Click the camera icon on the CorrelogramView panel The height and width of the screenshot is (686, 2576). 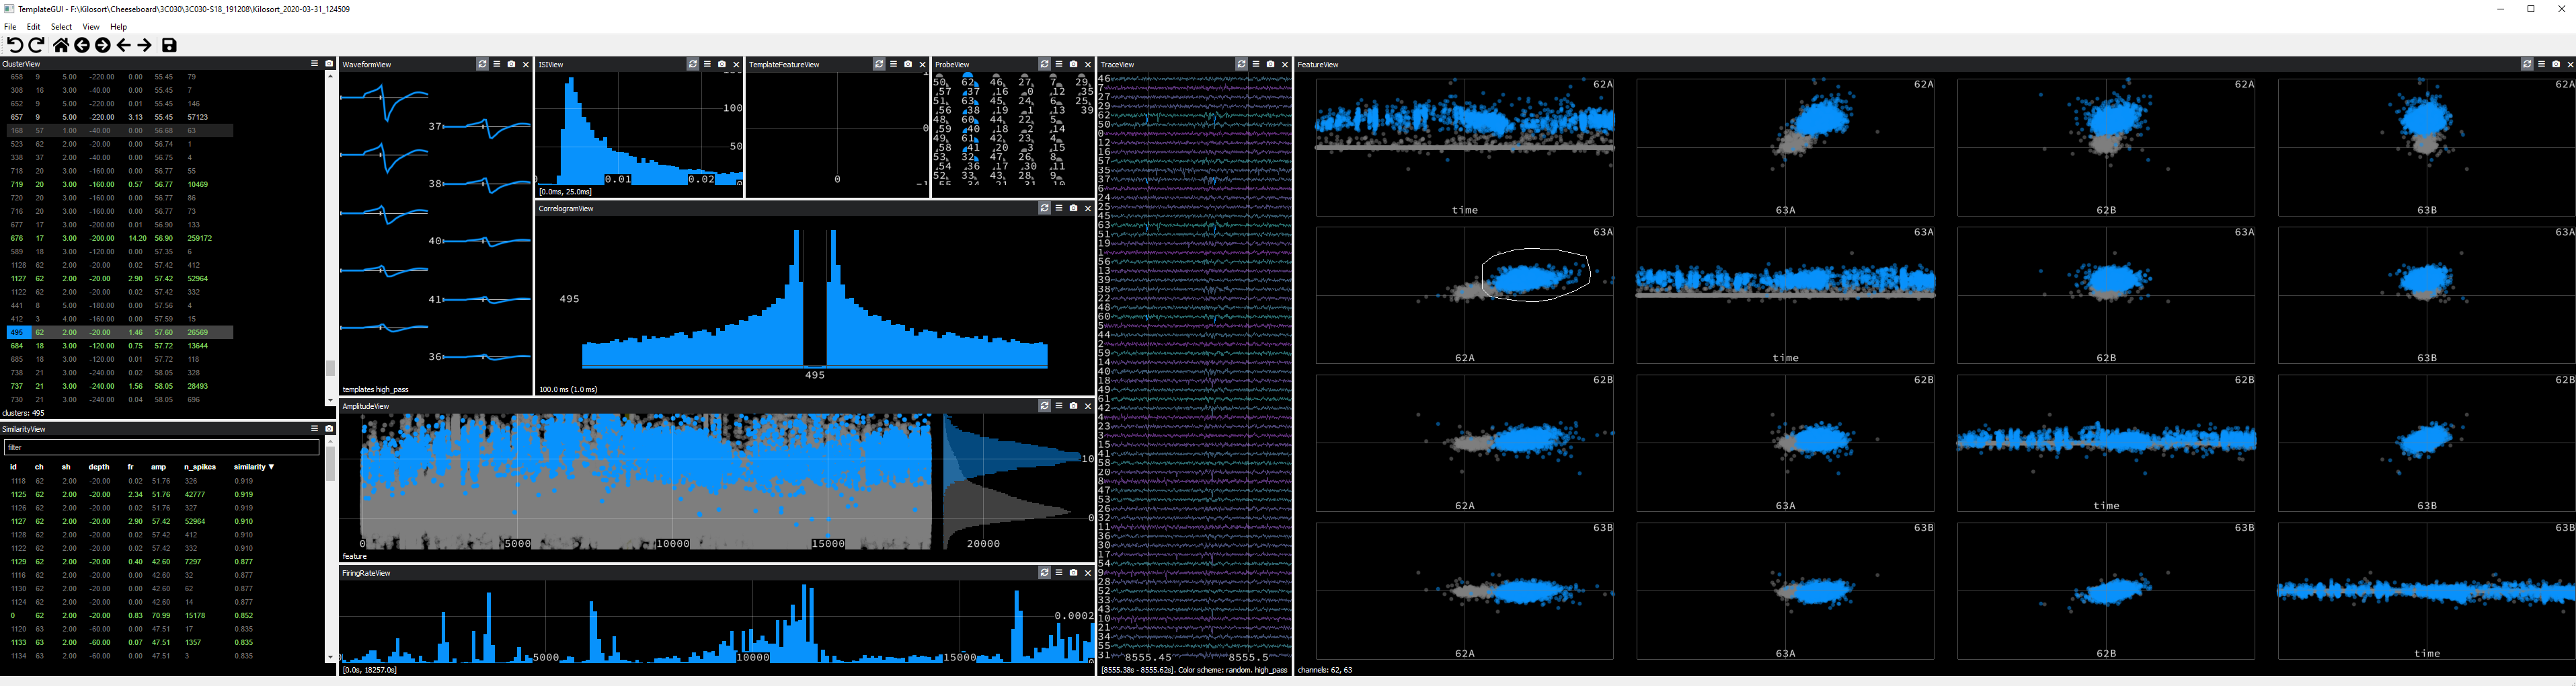pos(1073,209)
